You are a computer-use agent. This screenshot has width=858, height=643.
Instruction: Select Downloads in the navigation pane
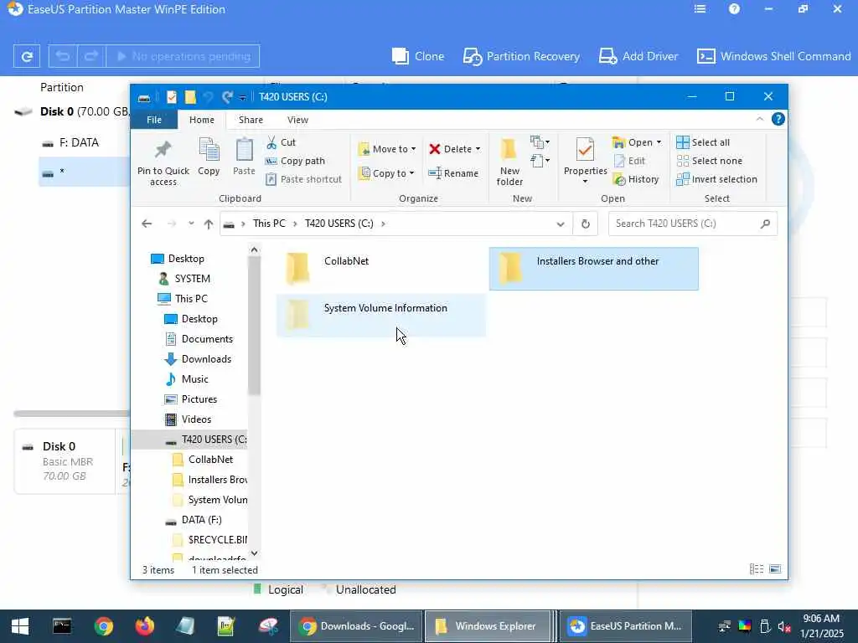(x=206, y=359)
